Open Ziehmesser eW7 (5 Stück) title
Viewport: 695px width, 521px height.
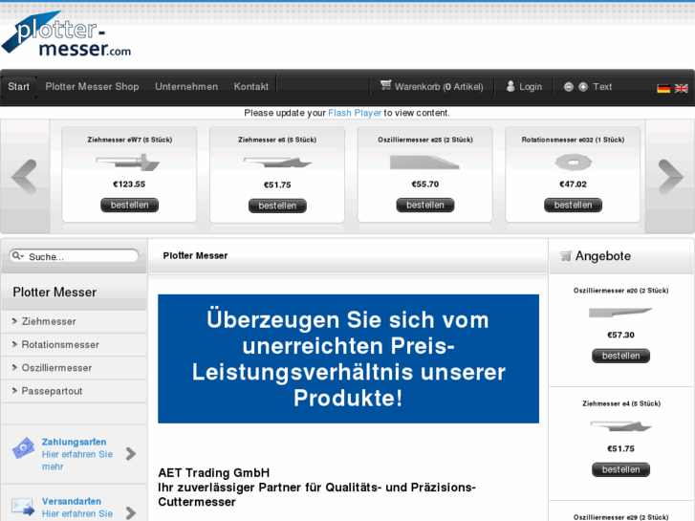(129, 140)
